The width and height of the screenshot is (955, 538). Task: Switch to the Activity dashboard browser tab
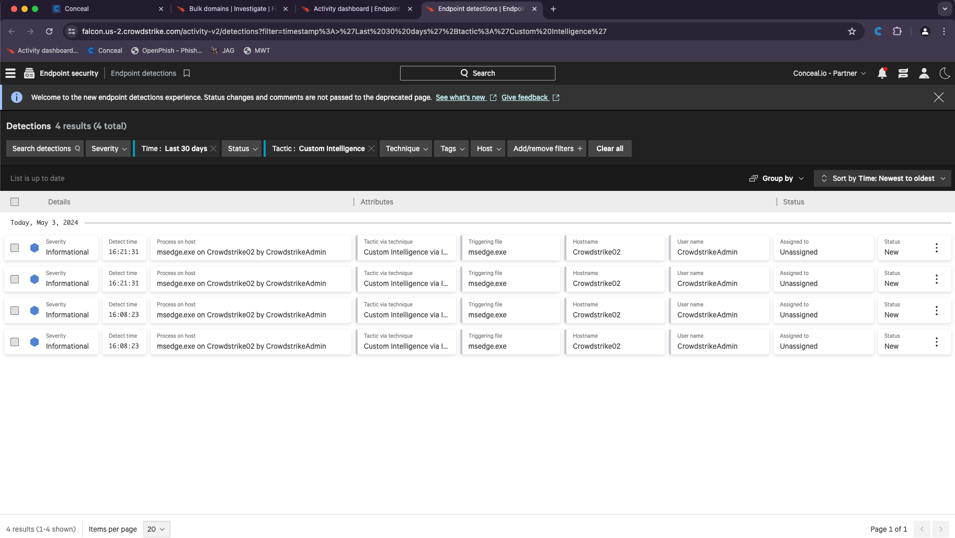[x=356, y=9]
